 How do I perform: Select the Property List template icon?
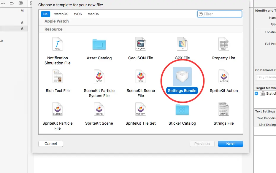(x=224, y=44)
